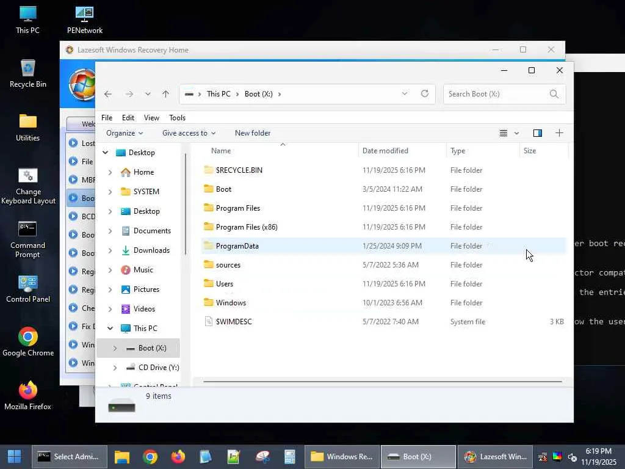The height and width of the screenshot is (469, 625).
Task: Click the volume tray icon
Action: click(x=573, y=457)
